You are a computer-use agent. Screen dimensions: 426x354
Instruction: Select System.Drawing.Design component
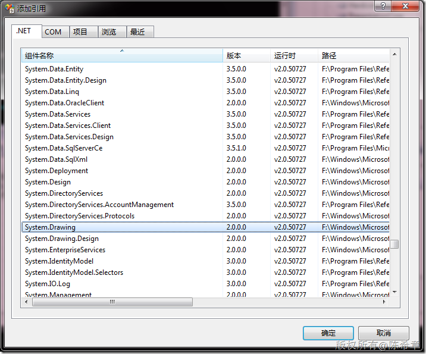click(205, 239)
